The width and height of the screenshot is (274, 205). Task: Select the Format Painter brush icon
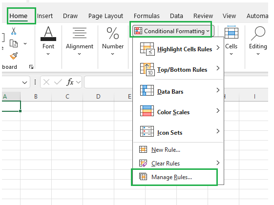(x=14, y=56)
